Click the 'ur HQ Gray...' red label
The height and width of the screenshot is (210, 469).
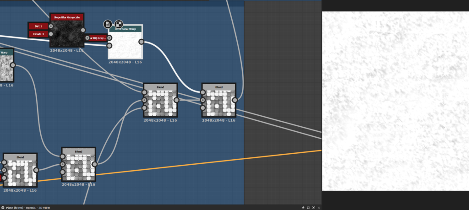(98, 38)
